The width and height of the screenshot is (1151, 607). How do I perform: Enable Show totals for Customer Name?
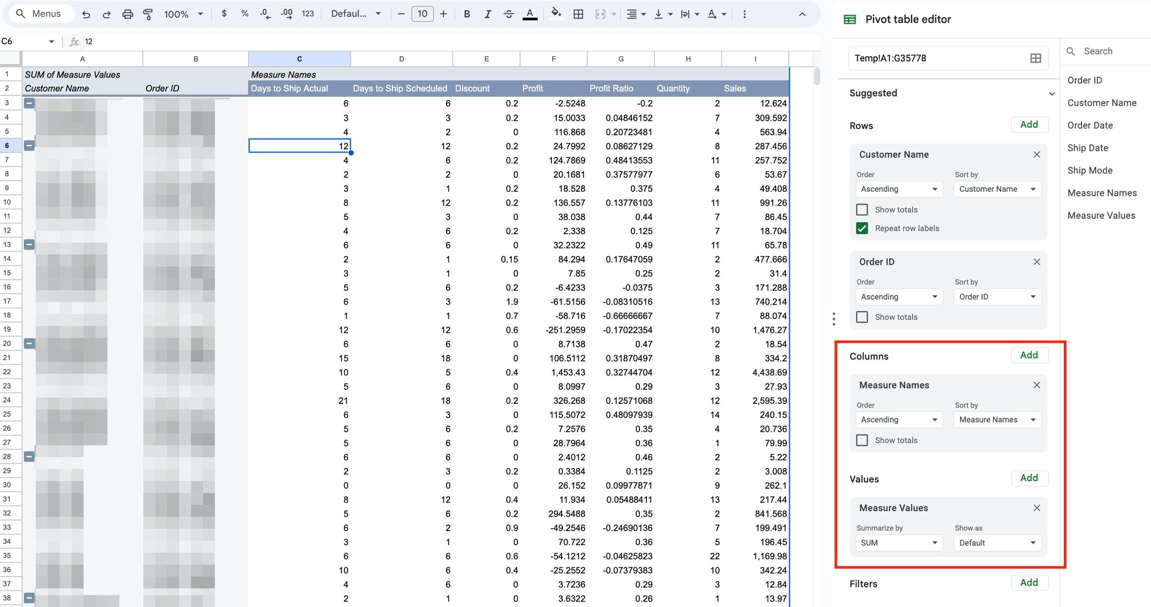click(862, 210)
